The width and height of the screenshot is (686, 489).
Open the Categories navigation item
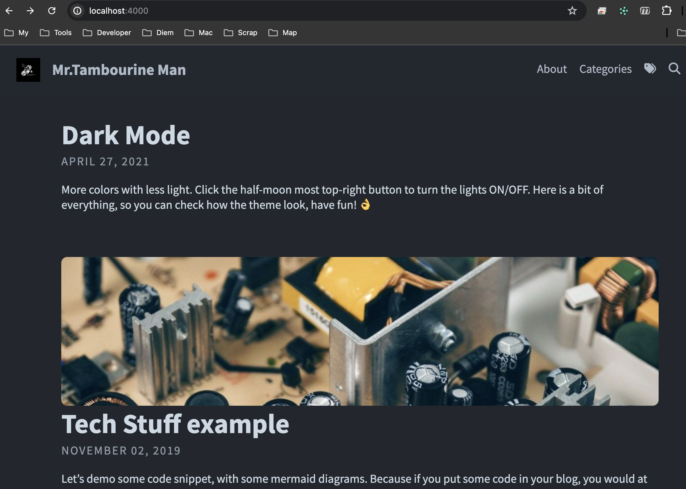click(x=605, y=69)
